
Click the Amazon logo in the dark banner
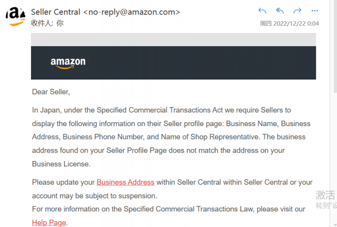tap(68, 63)
